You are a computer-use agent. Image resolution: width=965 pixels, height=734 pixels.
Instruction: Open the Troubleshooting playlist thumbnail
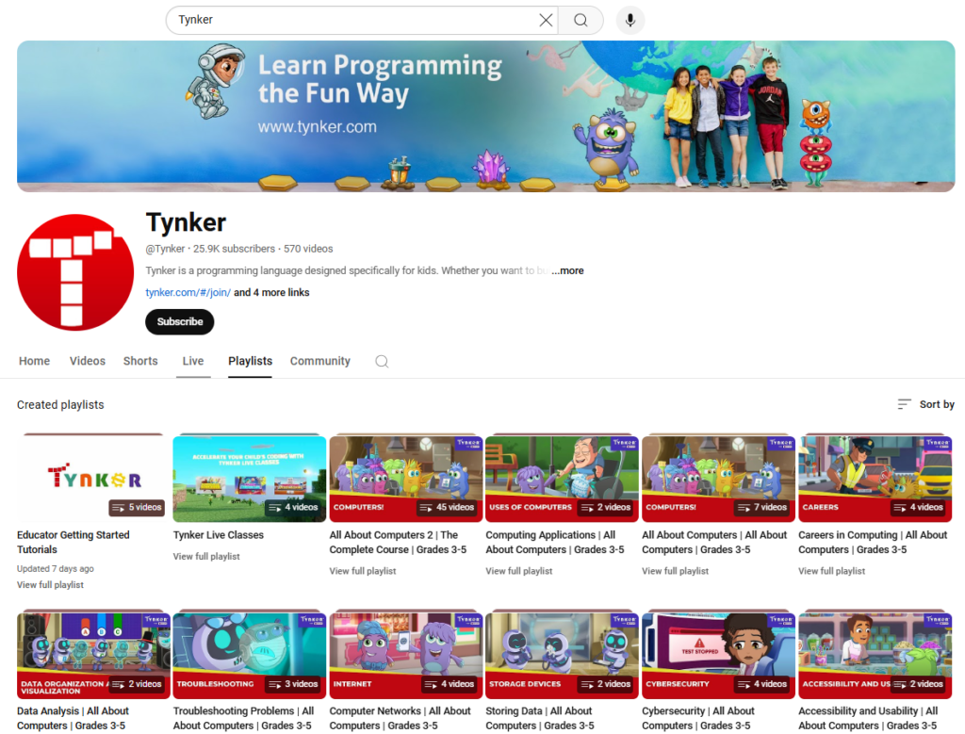pos(250,655)
